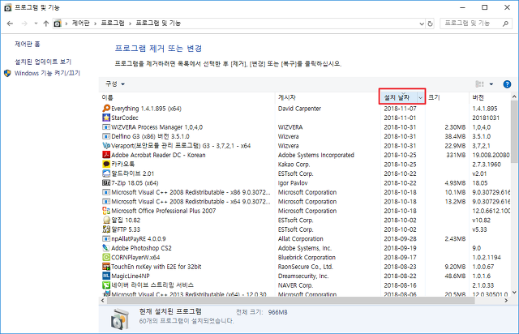This screenshot has height=334, width=519.
Task: Click the 48.6MB size cell
Action: pyautogui.click(x=455, y=276)
